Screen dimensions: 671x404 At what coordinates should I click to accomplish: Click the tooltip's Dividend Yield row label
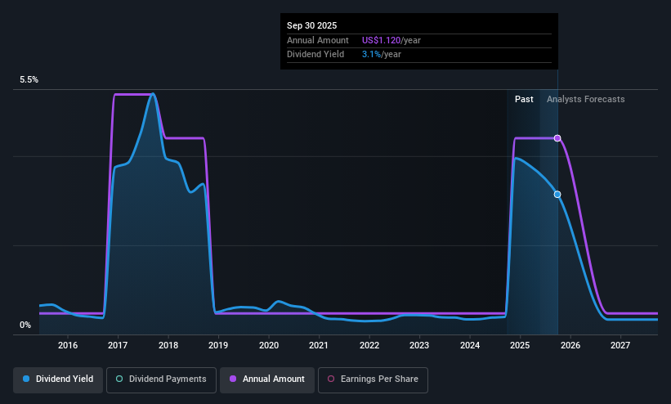click(315, 55)
